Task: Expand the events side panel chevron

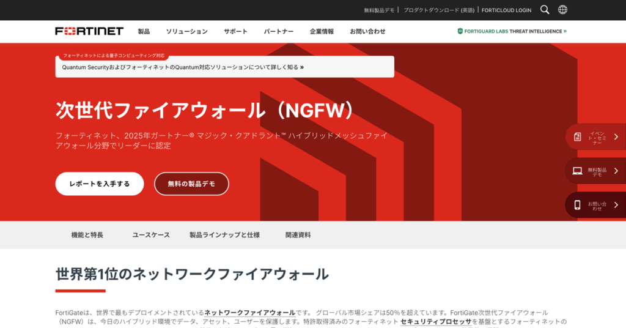Action: (616, 137)
